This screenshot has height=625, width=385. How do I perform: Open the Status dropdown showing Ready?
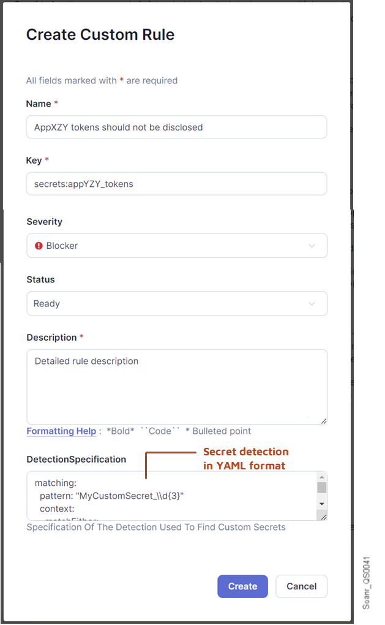(177, 303)
